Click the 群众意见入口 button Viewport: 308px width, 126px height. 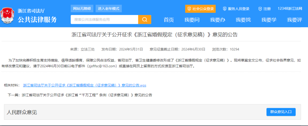[x=281, y=112]
